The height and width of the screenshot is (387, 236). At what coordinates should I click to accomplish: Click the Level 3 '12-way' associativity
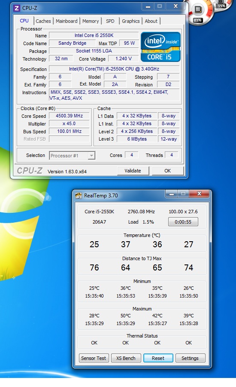click(x=169, y=139)
